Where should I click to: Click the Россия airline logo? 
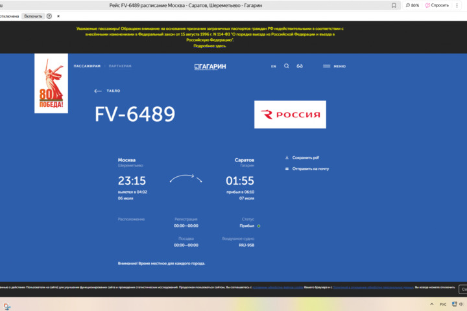290,115
